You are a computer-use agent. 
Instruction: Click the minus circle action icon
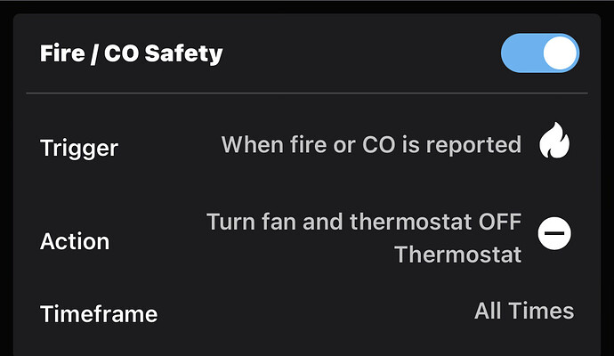(554, 233)
